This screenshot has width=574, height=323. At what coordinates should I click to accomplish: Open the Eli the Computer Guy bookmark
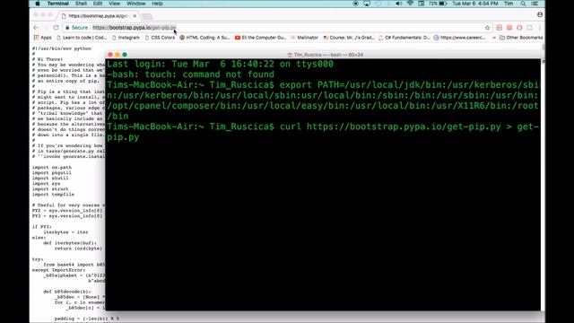coord(260,38)
